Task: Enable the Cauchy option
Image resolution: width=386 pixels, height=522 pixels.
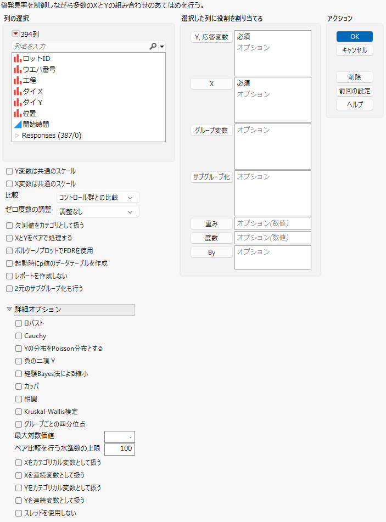Action: coord(19,336)
